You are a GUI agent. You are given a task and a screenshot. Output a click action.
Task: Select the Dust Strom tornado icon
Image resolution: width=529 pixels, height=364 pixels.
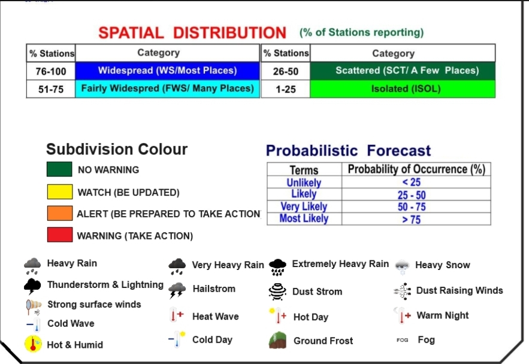[x=277, y=292]
